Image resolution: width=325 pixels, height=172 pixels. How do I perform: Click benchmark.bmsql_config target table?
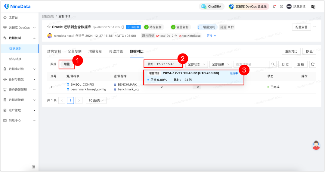click(88, 89)
